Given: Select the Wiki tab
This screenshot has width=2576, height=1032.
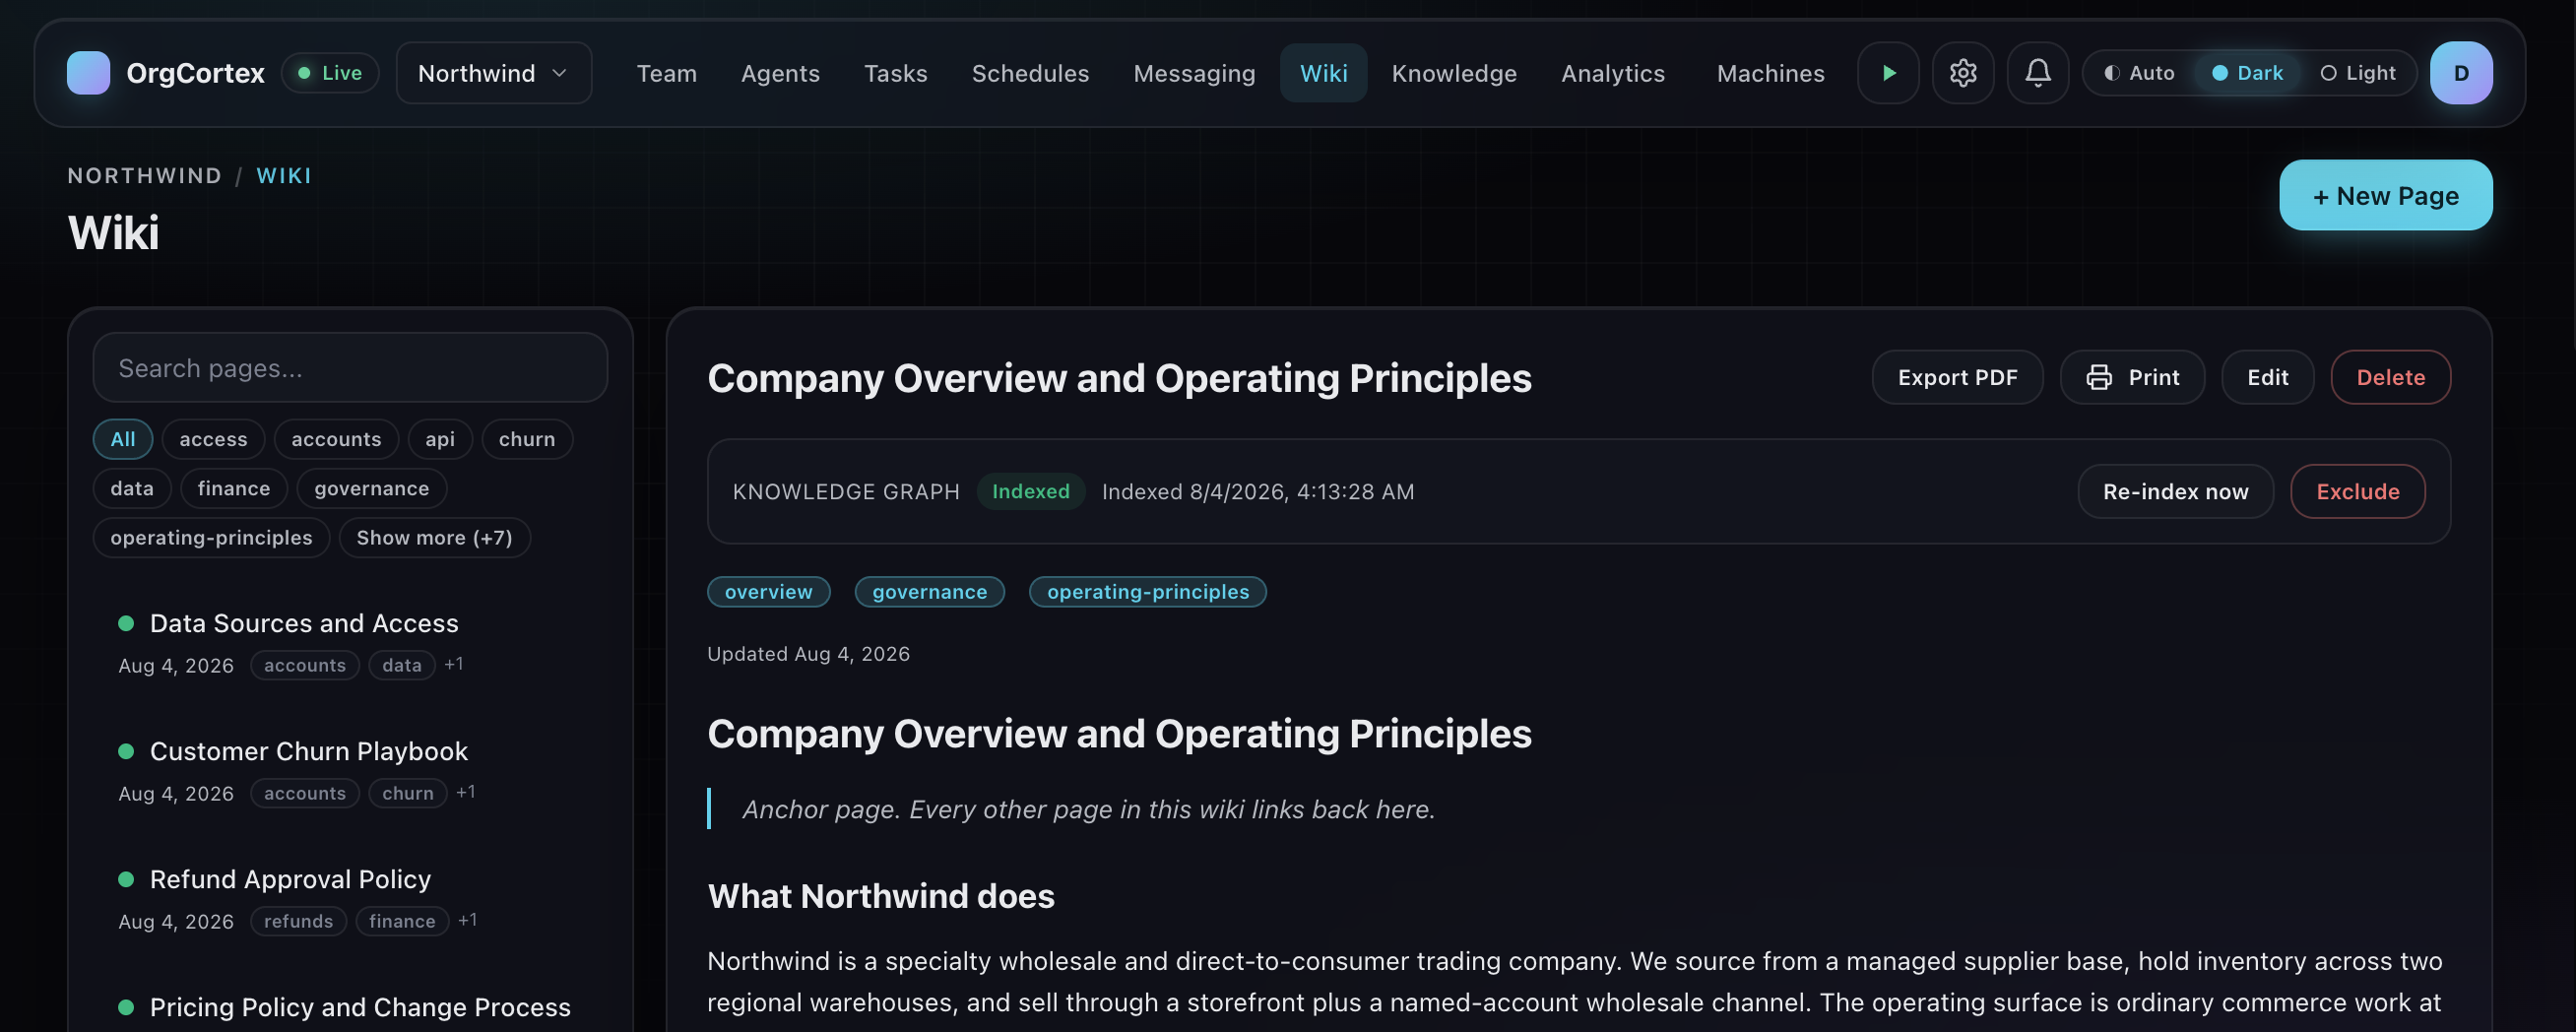Looking at the screenshot, I should [x=1323, y=73].
